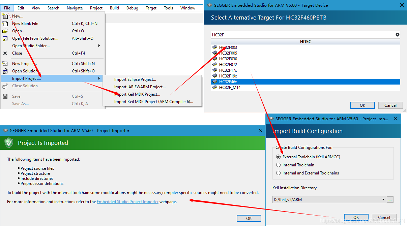Click the Close Solution icon
Image resolution: width=408 pixels, height=227 pixels.
tap(5, 86)
